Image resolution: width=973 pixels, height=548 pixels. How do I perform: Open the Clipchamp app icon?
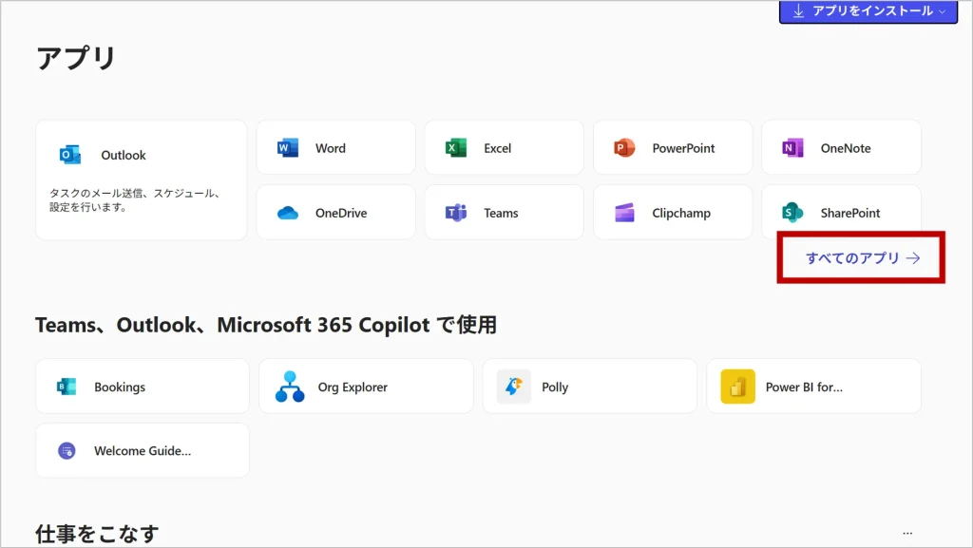pyautogui.click(x=624, y=213)
